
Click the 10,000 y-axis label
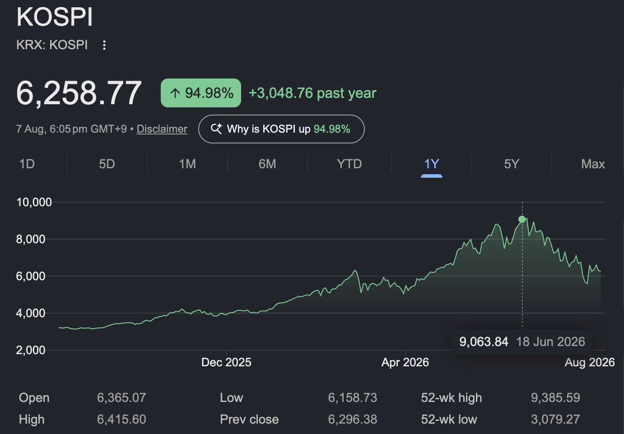[x=34, y=202]
